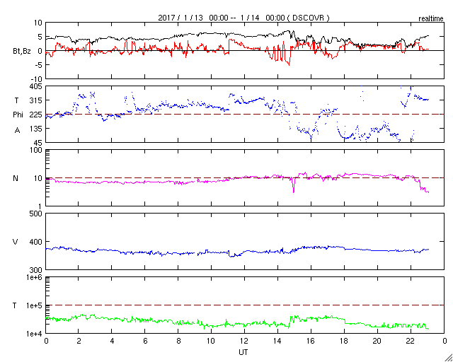Image resolution: width=453 pixels, height=362 pixels.
Task: Click the "1e+4" temperature tick
Action: click(35, 334)
